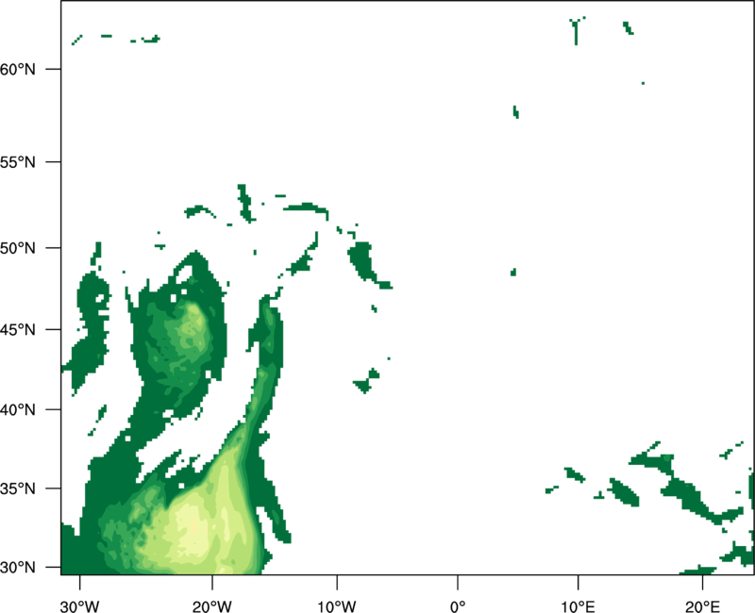
Task: Click the 55°N latitude label
Action: click(x=17, y=162)
